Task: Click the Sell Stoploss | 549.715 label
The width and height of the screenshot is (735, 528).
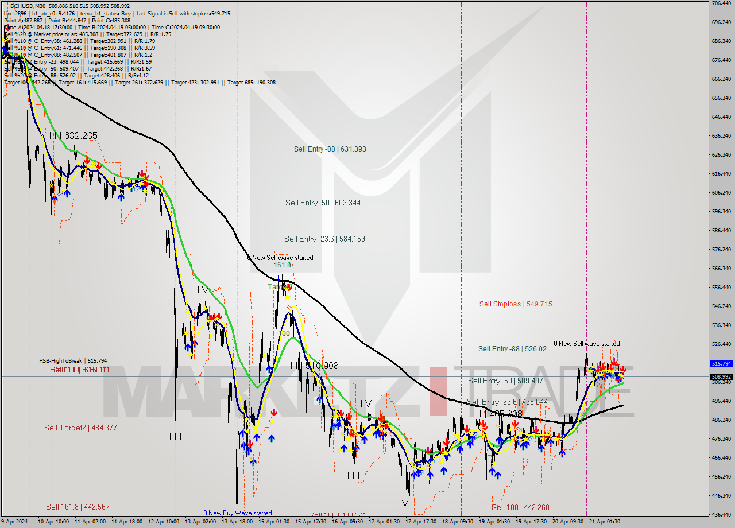Action: tap(516, 304)
